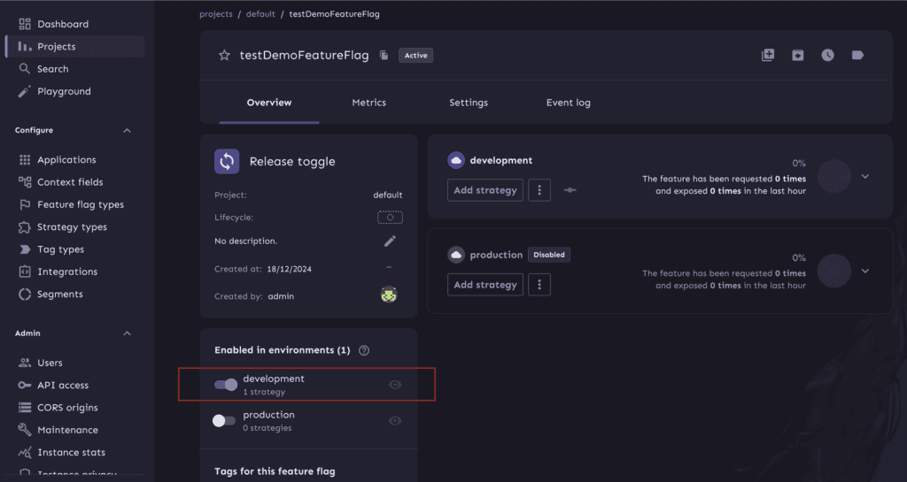Go to default project breadcrumb link
The width and height of the screenshot is (907, 482).
[261, 14]
